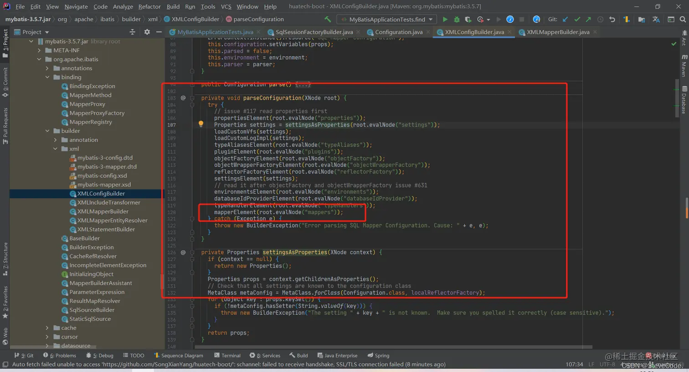Collapse the builder folder
This screenshot has width=689, height=372.
(x=47, y=131)
